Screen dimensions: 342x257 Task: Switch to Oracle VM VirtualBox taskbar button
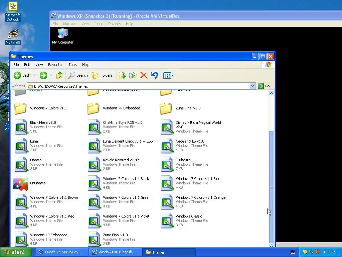[x=61, y=252]
